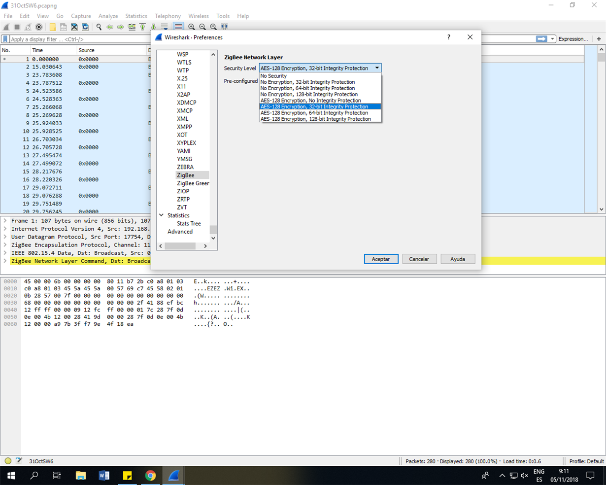Select Advanced preferences item

(180, 232)
